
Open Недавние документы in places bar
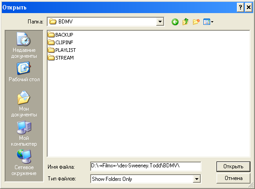pyautogui.click(x=24, y=45)
